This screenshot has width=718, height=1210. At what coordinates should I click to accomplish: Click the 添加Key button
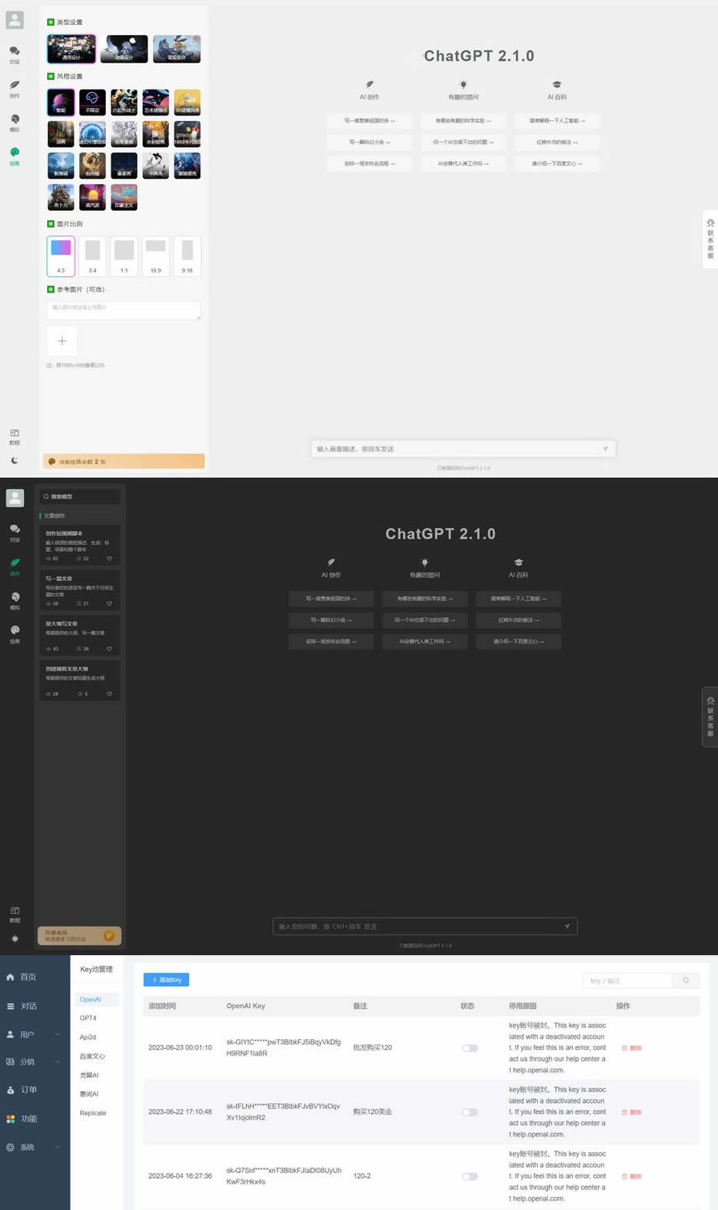pyautogui.click(x=167, y=980)
